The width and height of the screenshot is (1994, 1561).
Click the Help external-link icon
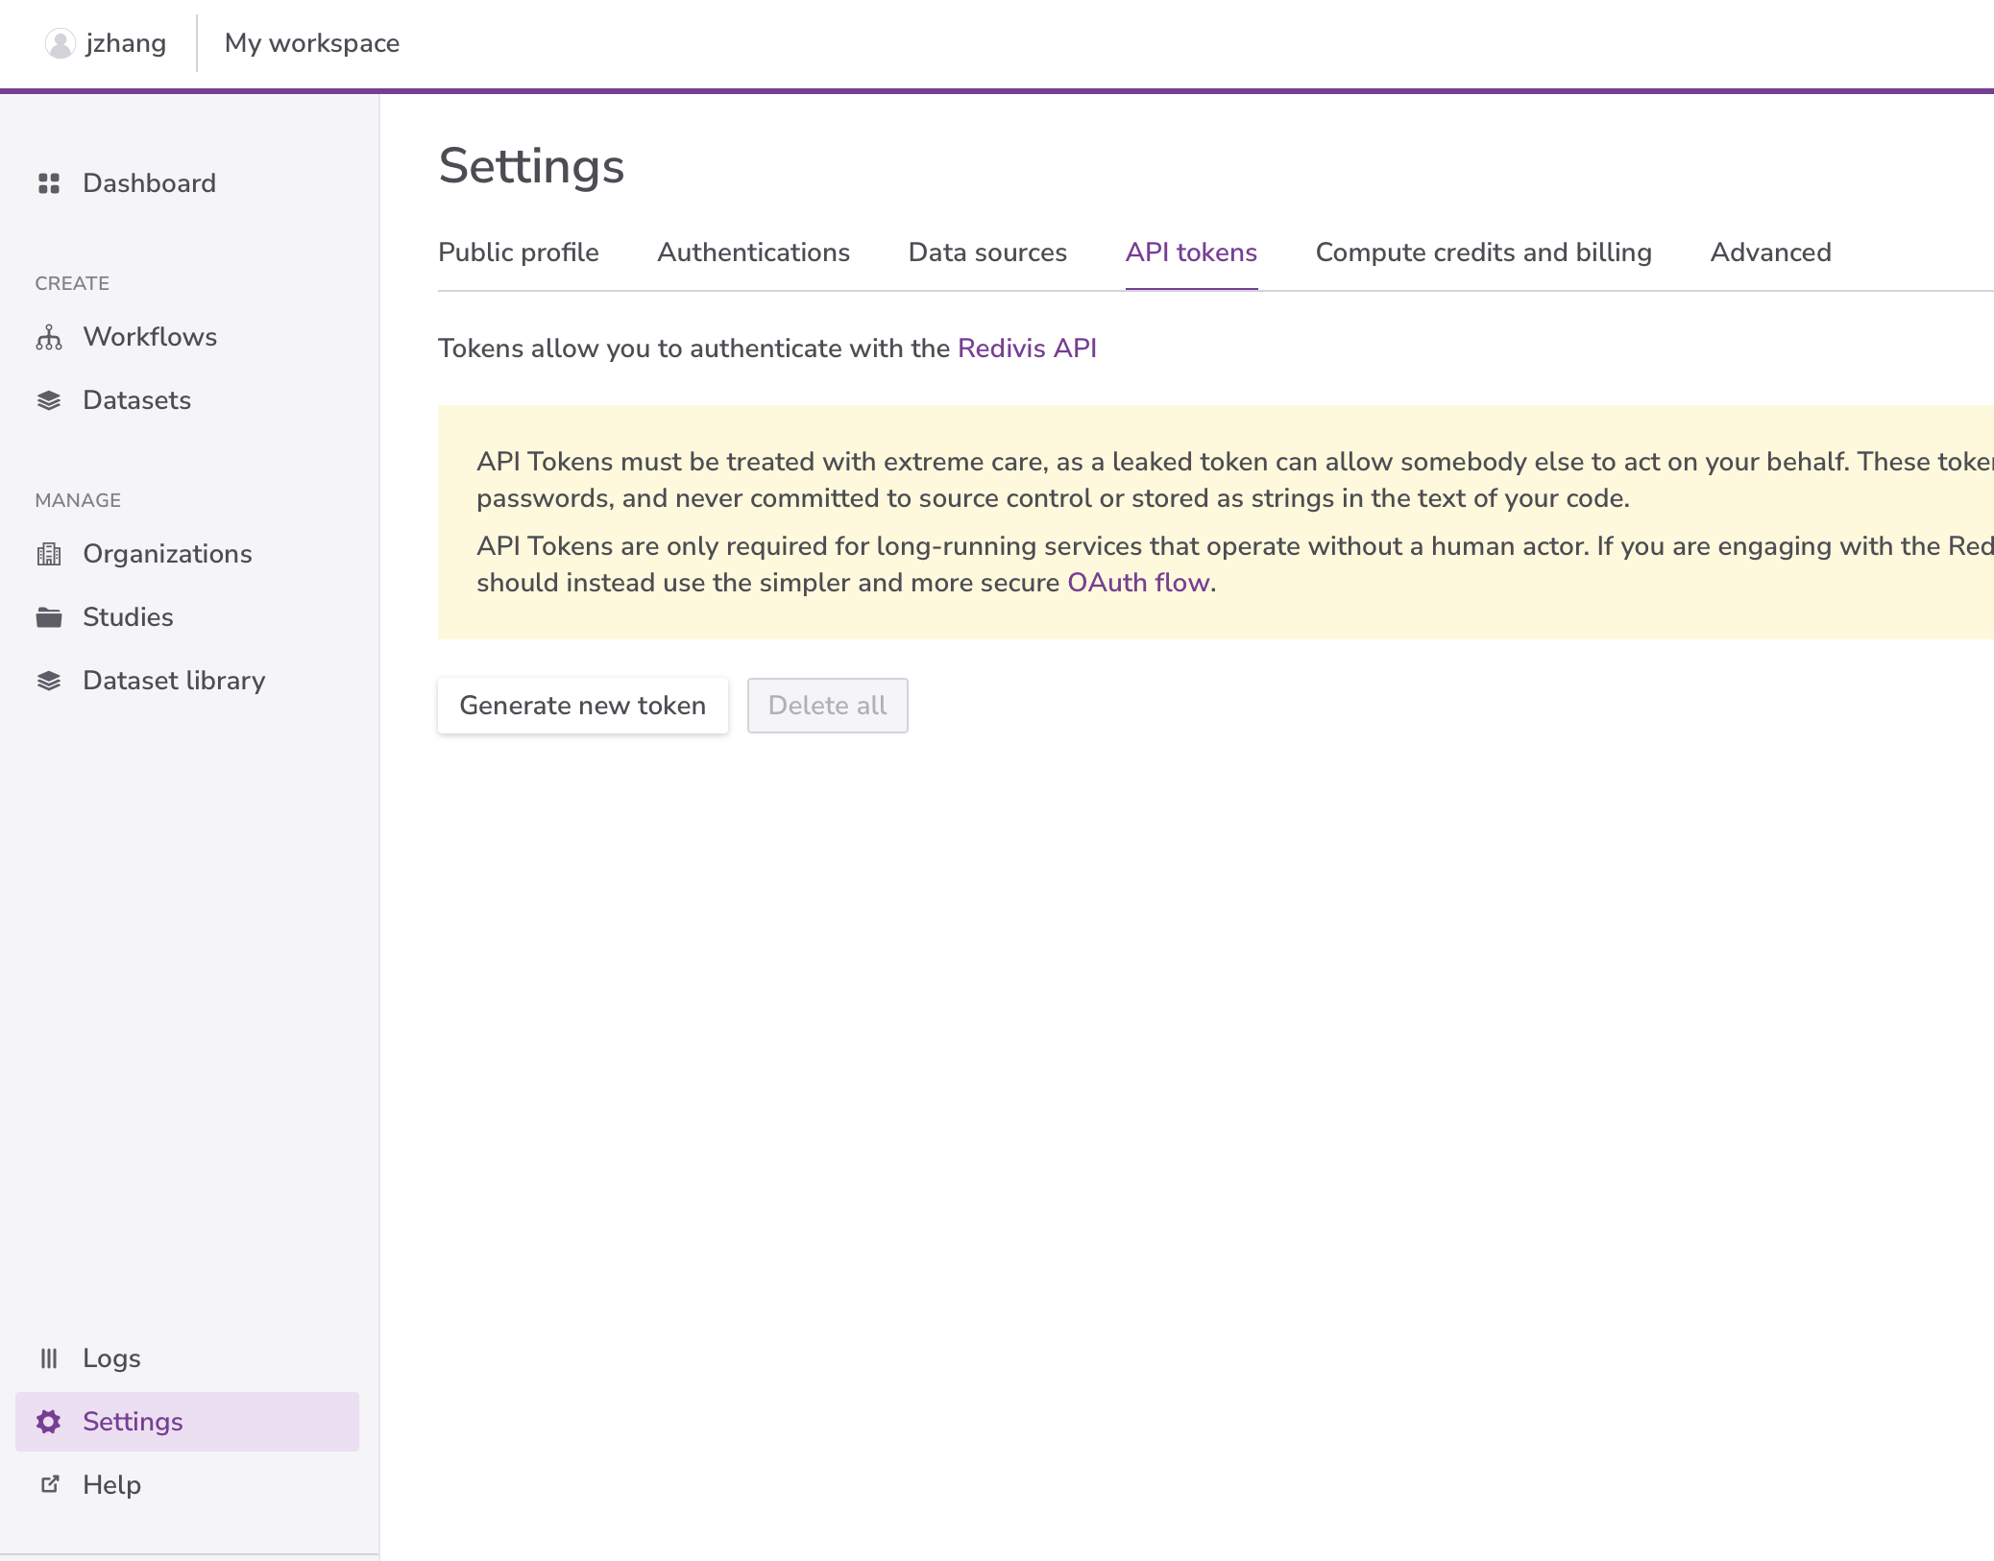49,1485
